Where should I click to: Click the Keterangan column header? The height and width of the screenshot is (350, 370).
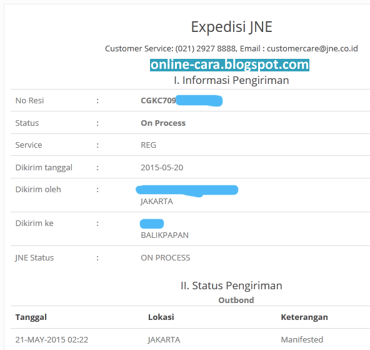click(x=304, y=317)
